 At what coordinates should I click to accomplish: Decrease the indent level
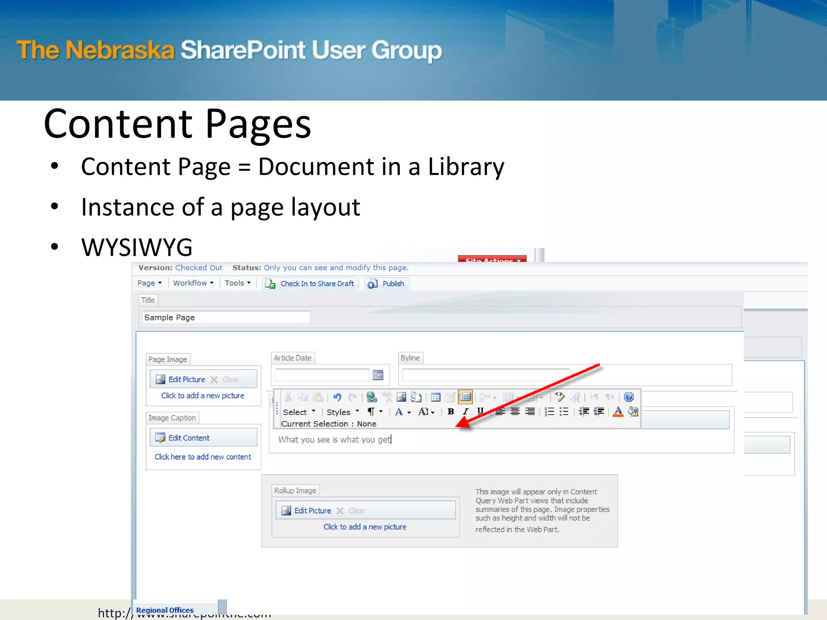[584, 412]
